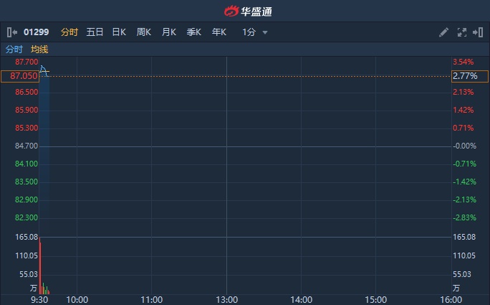
Task: Select the 年K yearly chart tab
Action: click(x=218, y=32)
